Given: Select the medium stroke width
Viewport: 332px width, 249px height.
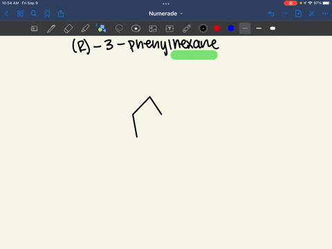Looking at the screenshot, I should tap(259, 28).
